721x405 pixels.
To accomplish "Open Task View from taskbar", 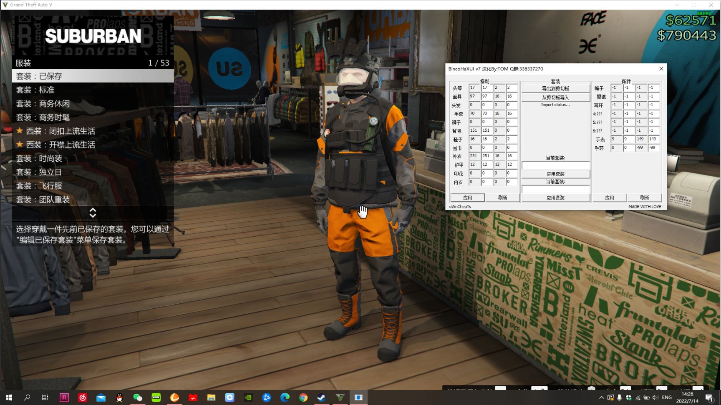I will tap(45, 397).
